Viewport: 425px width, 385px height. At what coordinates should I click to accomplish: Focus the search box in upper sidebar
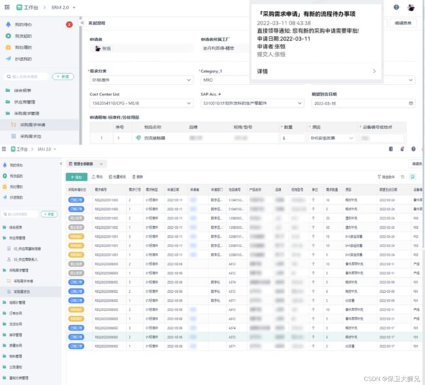[x=26, y=76]
